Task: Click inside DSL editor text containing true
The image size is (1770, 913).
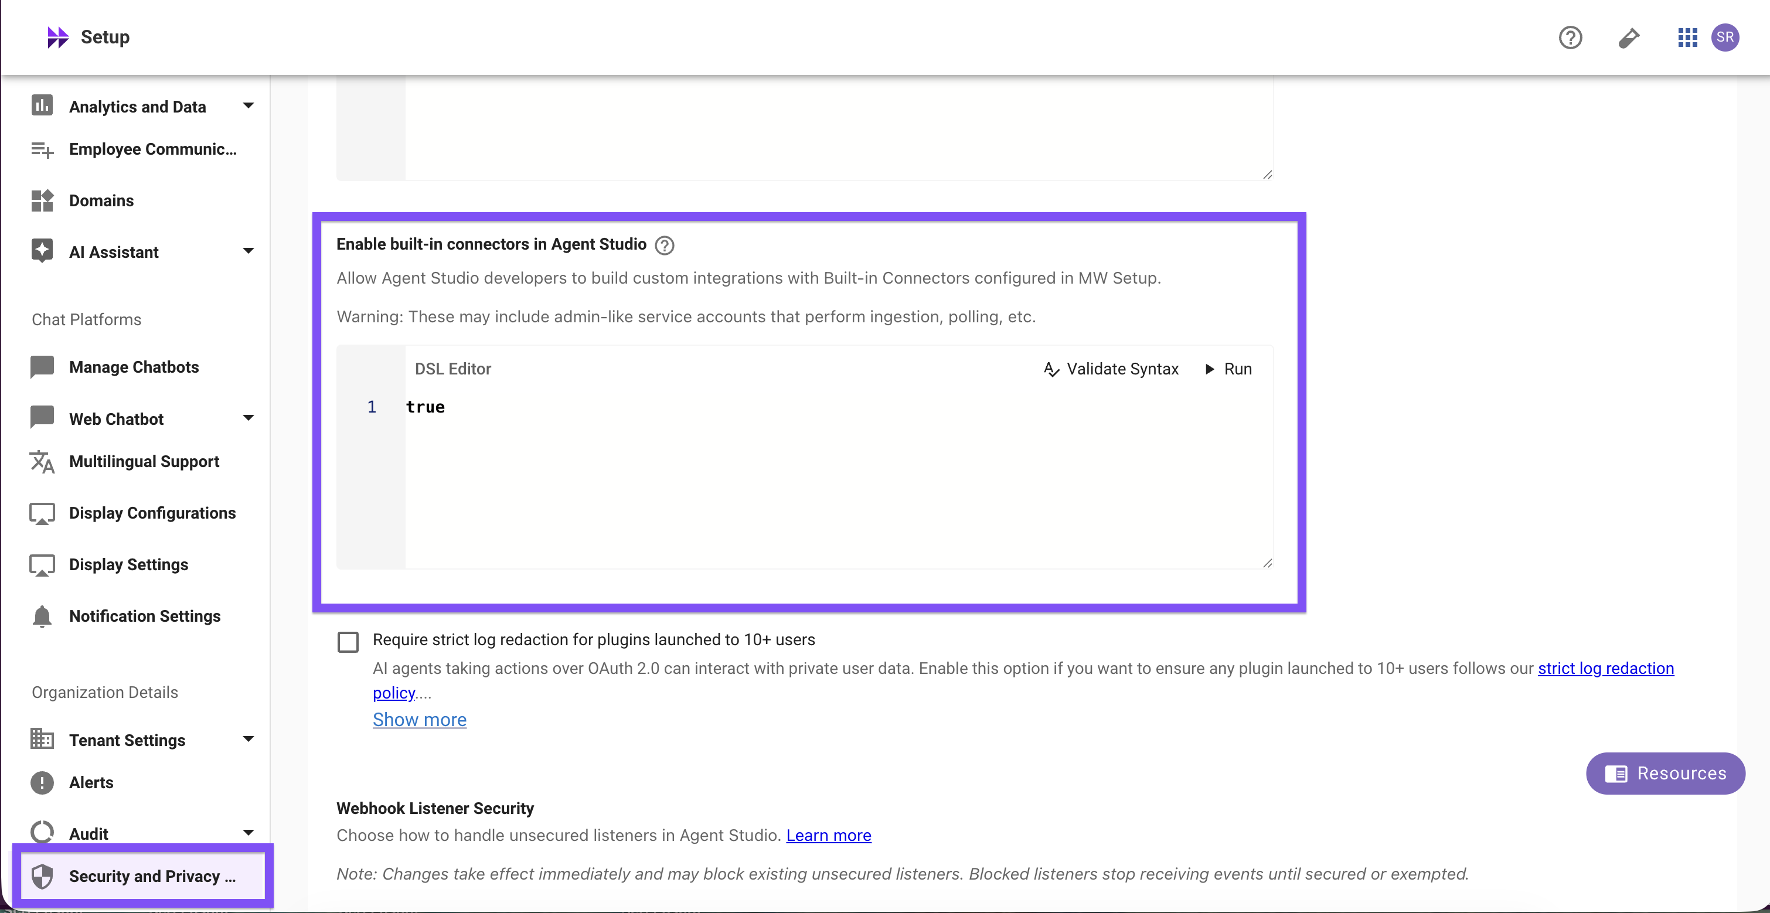Action: click(426, 407)
